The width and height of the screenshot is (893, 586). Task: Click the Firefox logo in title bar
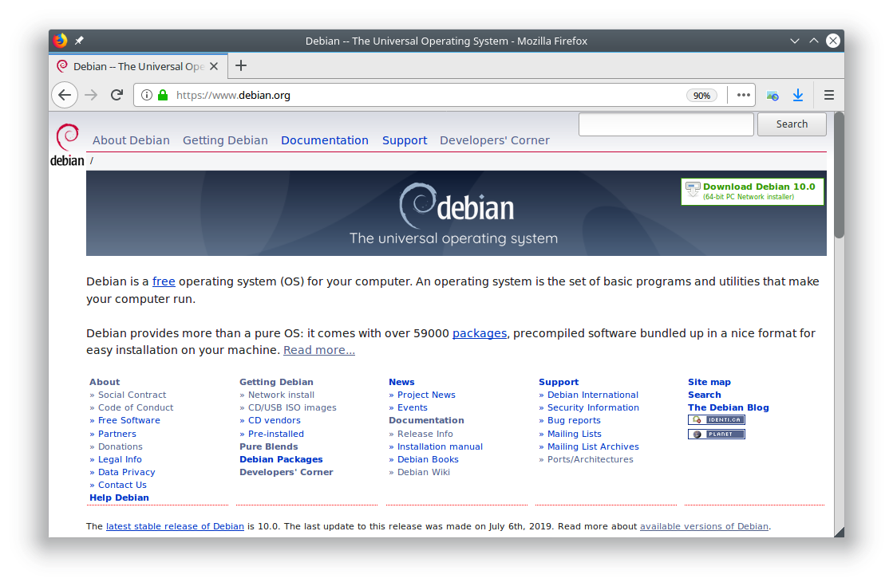(x=61, y=41)
